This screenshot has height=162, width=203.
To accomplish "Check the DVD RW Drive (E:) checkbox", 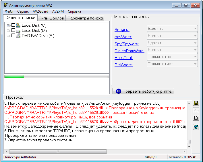I will pos(13,36).
